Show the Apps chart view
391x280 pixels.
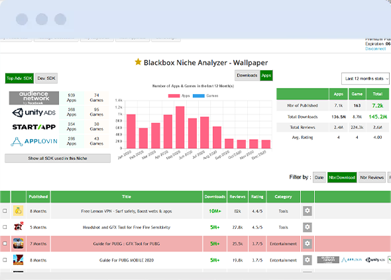click(x=266, y=75)
